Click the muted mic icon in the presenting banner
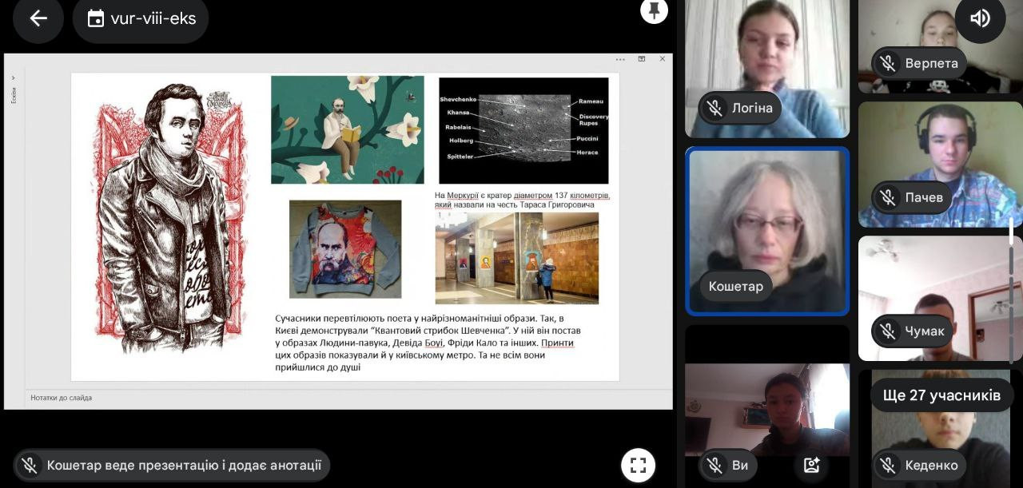The image size is (1023, 488). [30, 465]
